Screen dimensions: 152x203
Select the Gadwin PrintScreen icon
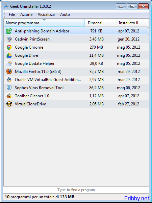(9, 39)
